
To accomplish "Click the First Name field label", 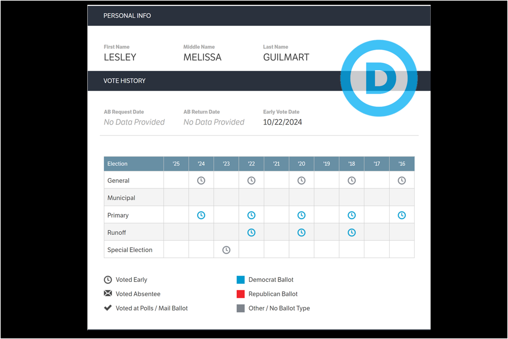I will click(x=117, y=47).
